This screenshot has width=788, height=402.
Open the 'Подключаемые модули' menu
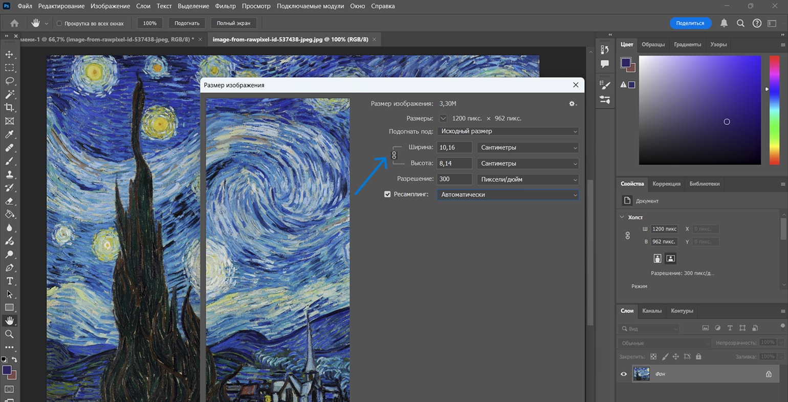[311, 6]
